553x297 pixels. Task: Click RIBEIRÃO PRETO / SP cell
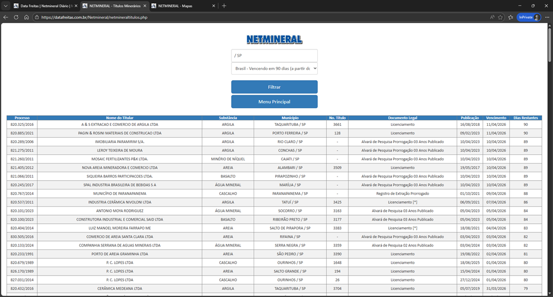click(x=290, y=220)
